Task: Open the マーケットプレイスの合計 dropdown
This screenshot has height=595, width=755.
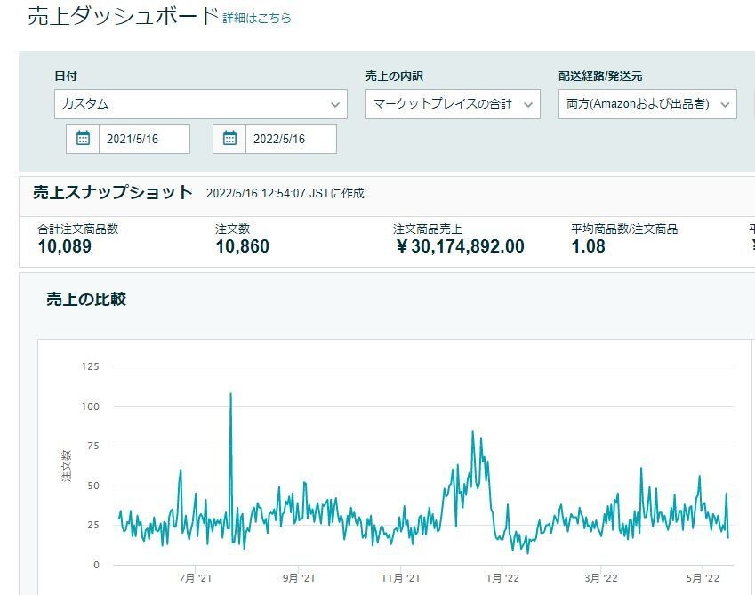Action: (453, 104)
